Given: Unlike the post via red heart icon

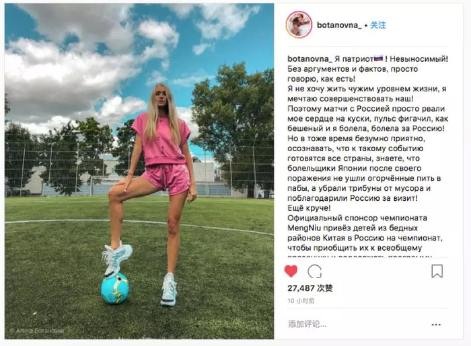Looking at the screenshot, I should click(291, 271).
